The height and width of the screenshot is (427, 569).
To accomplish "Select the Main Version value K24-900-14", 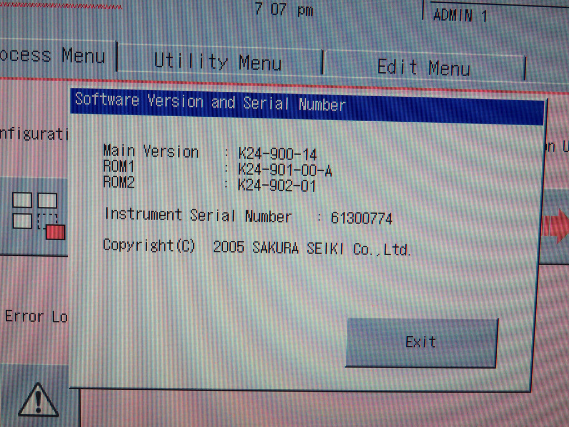I will point(277,154).
